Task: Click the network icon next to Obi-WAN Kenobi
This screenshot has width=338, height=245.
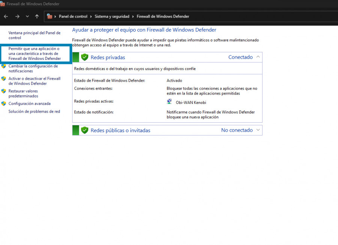Action: pos(169,102)
